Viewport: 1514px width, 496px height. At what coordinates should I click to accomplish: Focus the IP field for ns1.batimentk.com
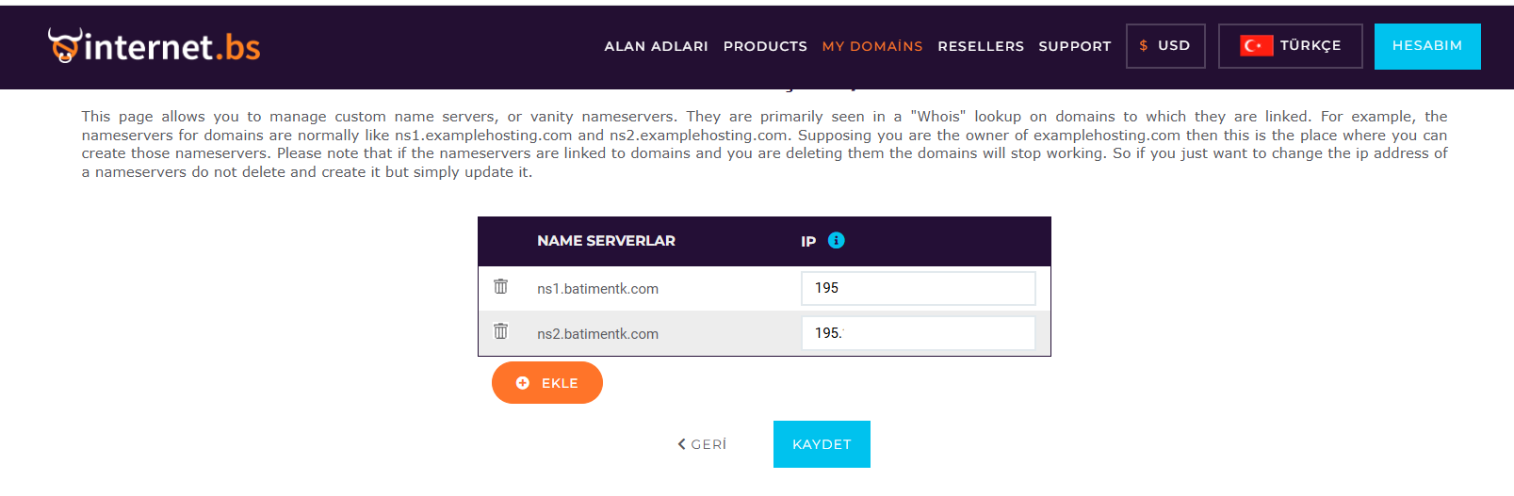coord(919,288)
